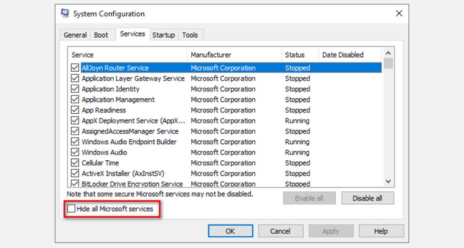Select the Windows Audio service name
Viewport: 464px width, 248px height.
104,152
